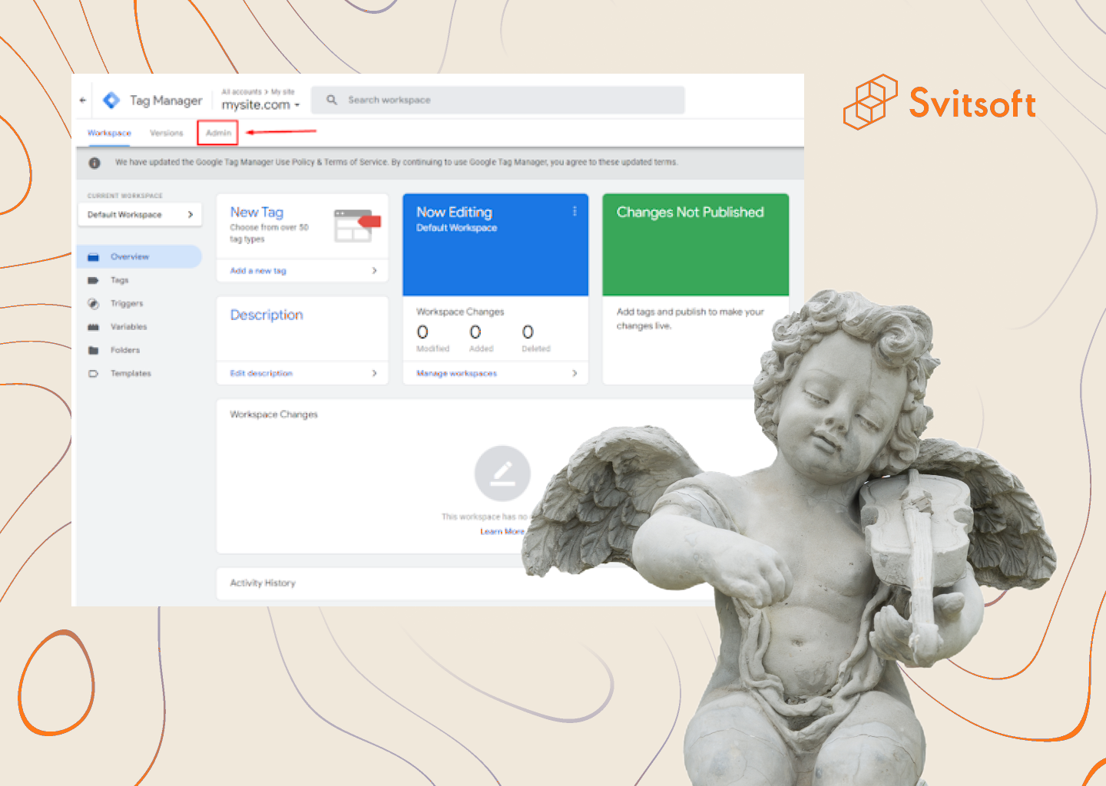
Task: Click the info icon in policy banner
Action: coord(94,163)
